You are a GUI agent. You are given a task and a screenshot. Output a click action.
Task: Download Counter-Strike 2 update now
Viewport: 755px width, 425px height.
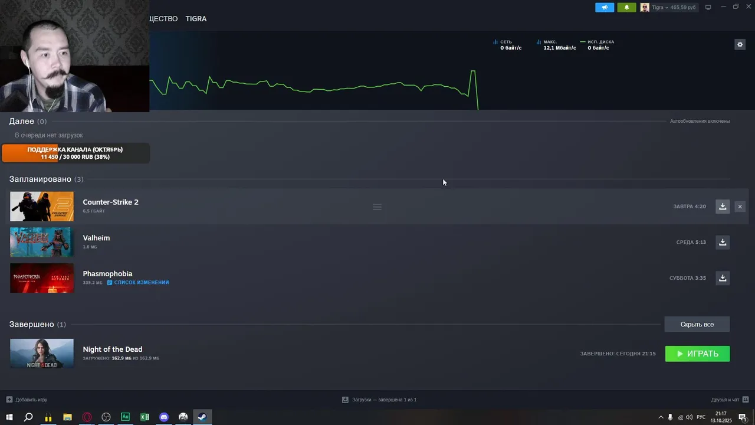tap(723, 207)
